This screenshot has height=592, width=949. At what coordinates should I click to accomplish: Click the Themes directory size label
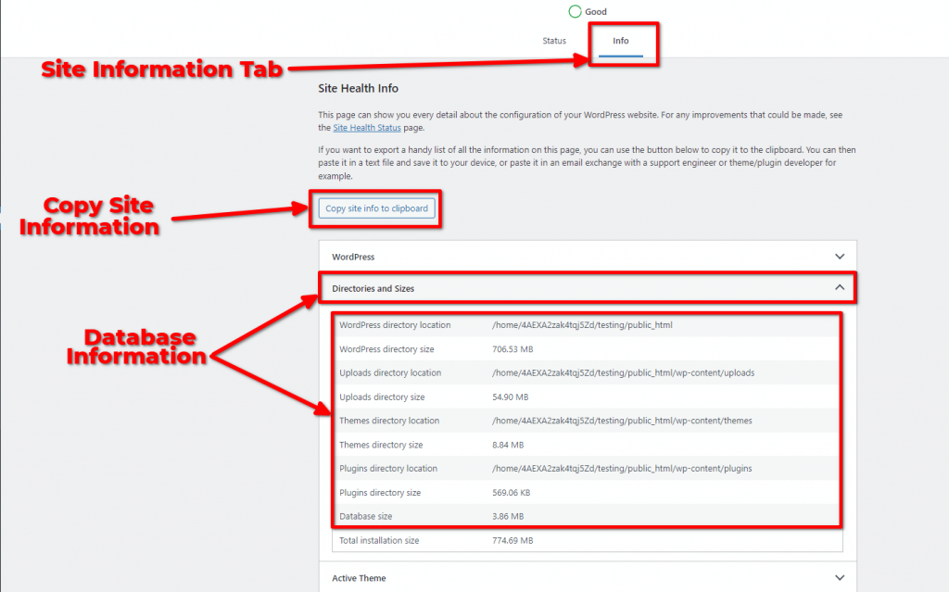pyautogui.click(x=381, y=445)
